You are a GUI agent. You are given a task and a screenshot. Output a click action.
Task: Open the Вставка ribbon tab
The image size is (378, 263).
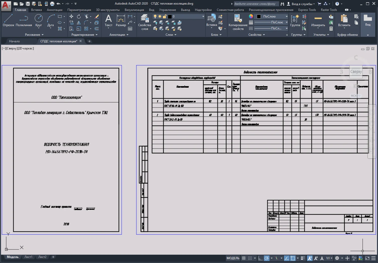(x=37, y=10)
